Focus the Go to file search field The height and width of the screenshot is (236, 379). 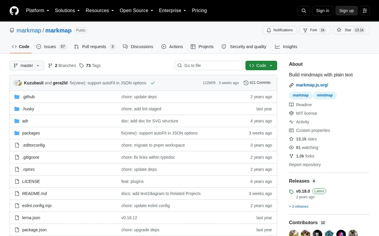209,65
